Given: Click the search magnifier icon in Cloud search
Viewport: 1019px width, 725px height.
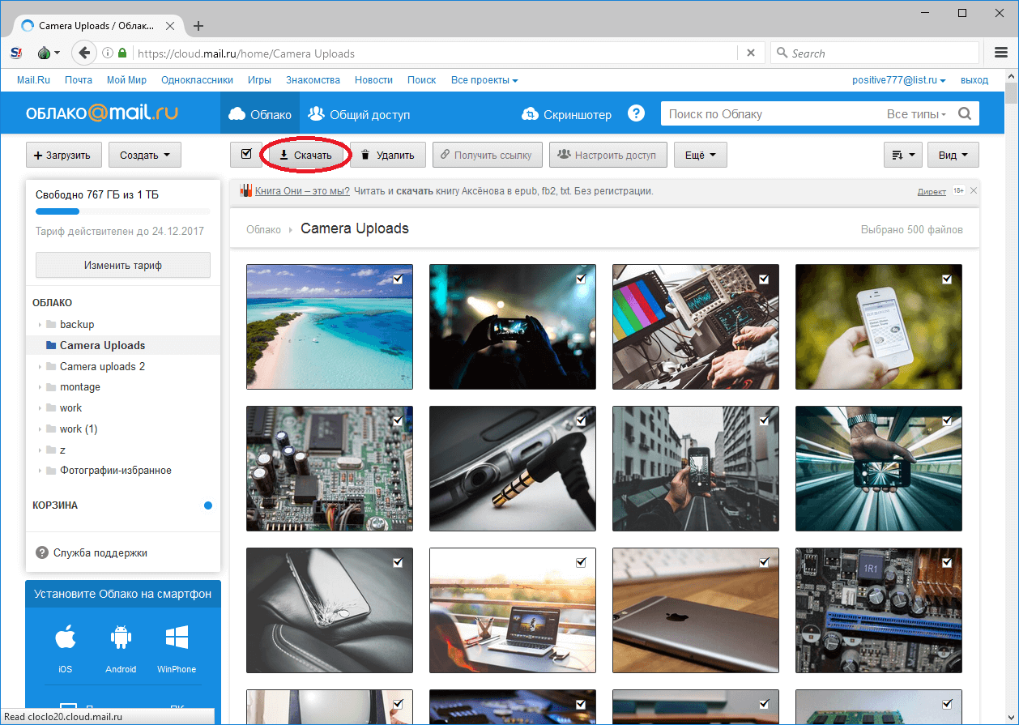Looking at the screenshot, I should pyautogui.click(x=964, y=114).
